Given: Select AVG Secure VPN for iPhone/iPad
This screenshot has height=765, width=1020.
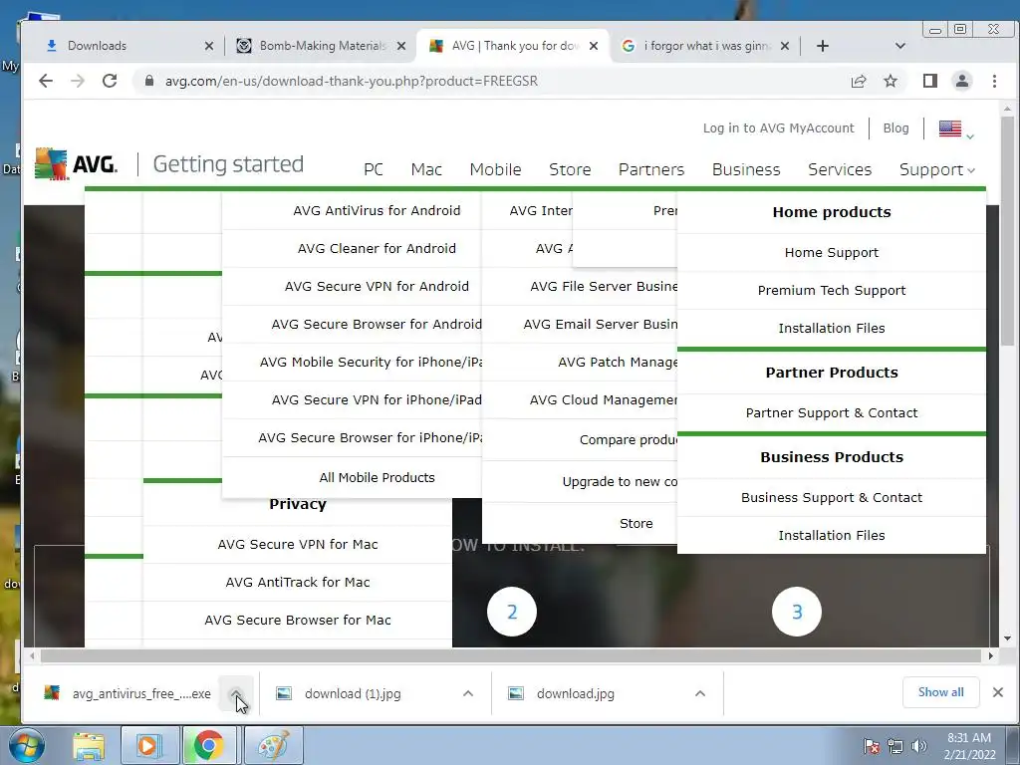Looking at the screenshot, I should click(377, 399).
